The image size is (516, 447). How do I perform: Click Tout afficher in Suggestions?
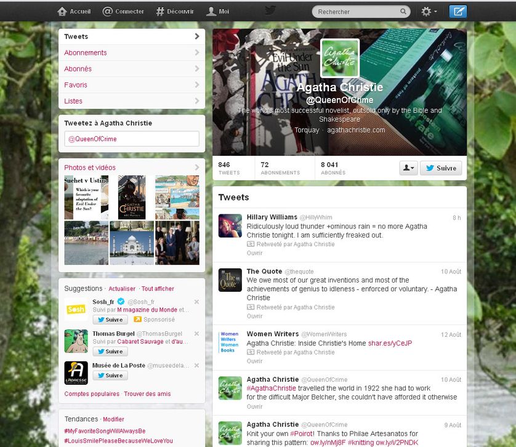coord(158,289)
